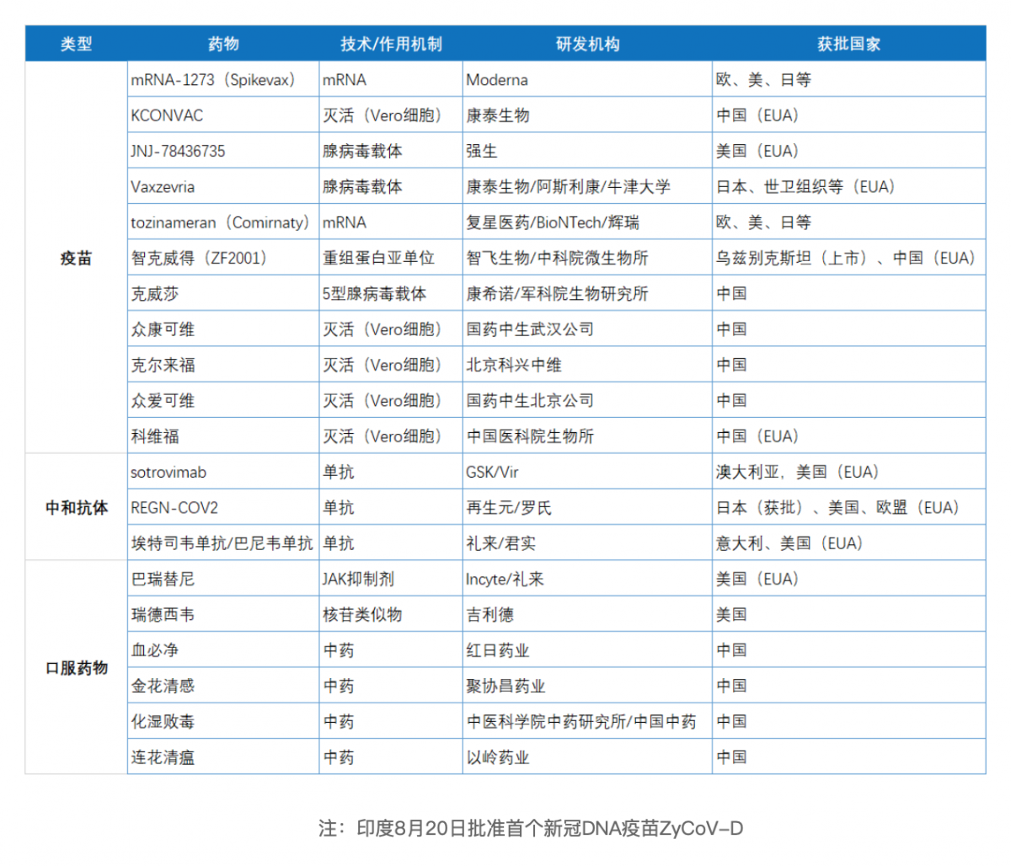Click the REGN-COV2 drug cell
1011x866 pixels.
coord(223,507)
